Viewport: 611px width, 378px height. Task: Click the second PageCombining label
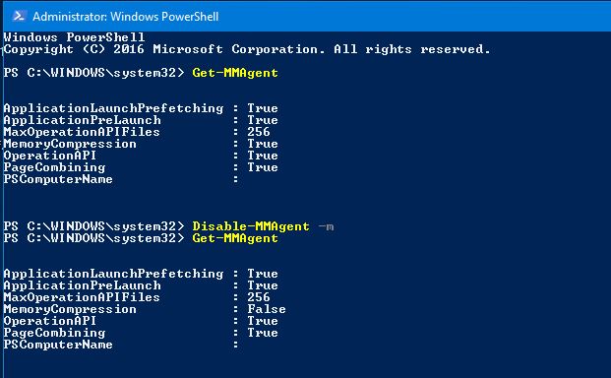(54, 333)
